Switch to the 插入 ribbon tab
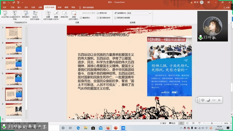233x131 pixels. point(19,7)
